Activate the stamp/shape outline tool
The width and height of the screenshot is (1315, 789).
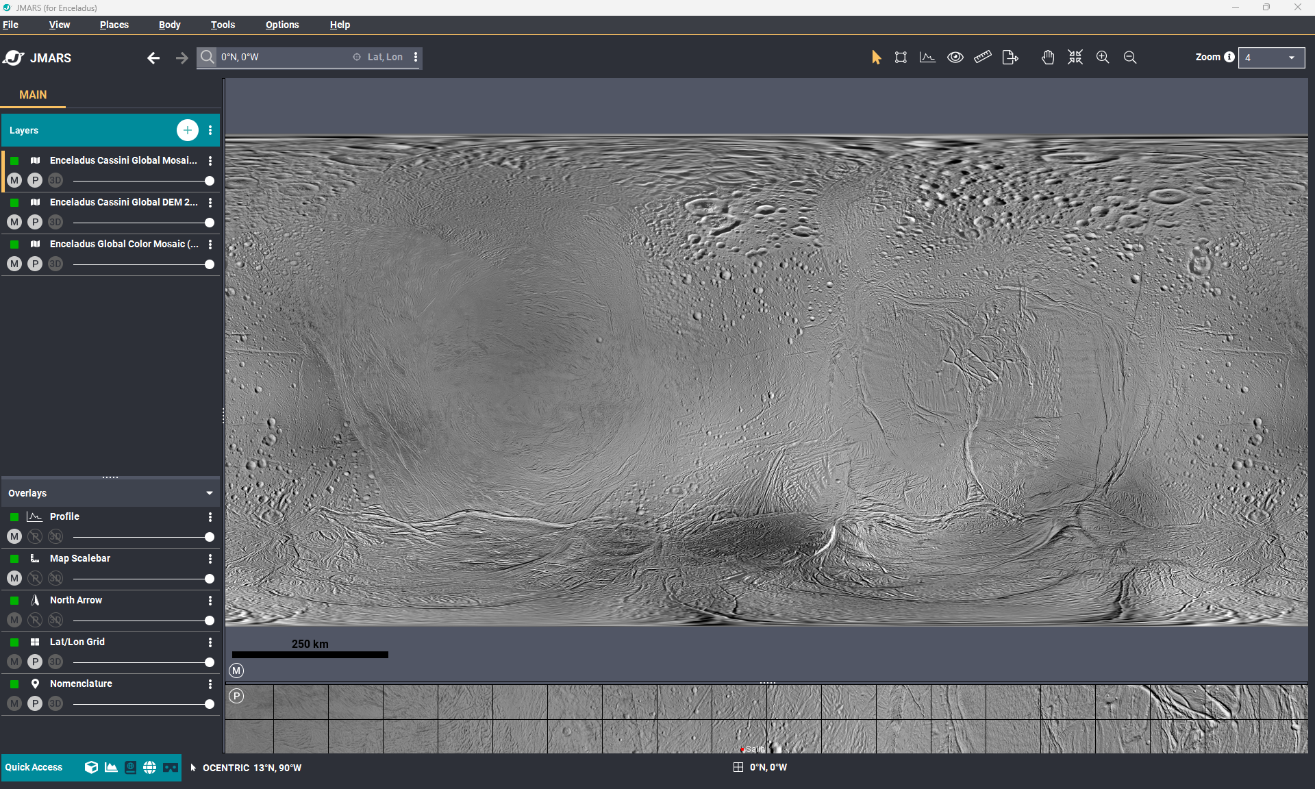coord(901,58)
